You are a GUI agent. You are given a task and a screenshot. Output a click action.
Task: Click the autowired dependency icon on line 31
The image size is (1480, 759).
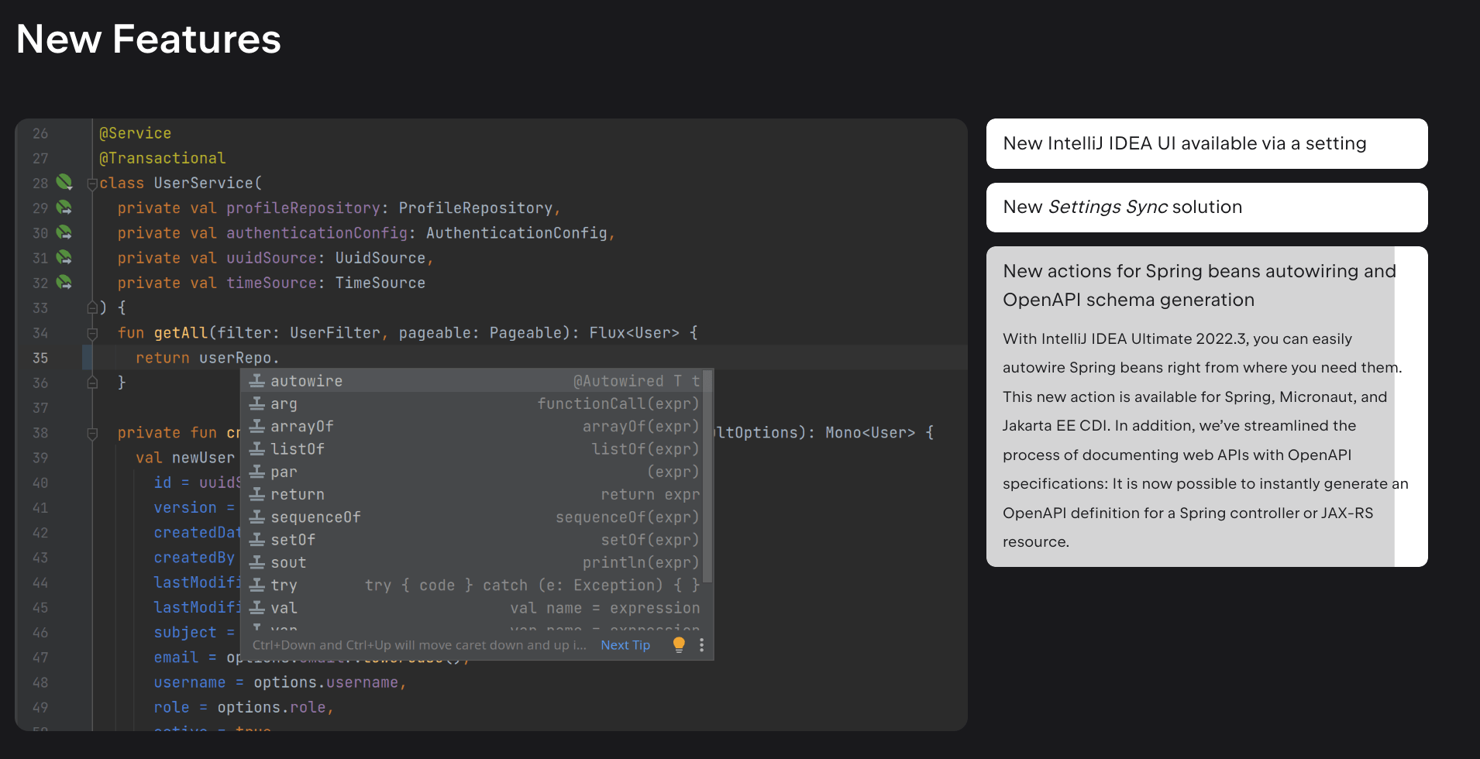point(64,257)
